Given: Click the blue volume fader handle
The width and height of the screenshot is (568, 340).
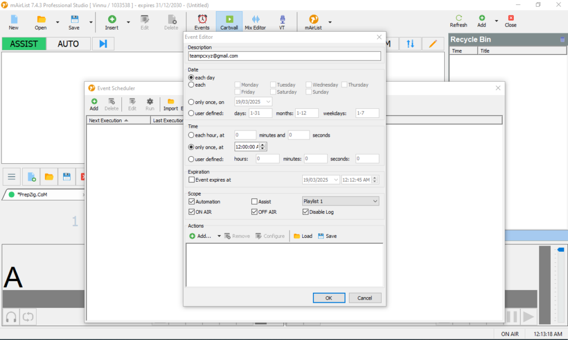Looking at the screenshot, I should (561, 249).
